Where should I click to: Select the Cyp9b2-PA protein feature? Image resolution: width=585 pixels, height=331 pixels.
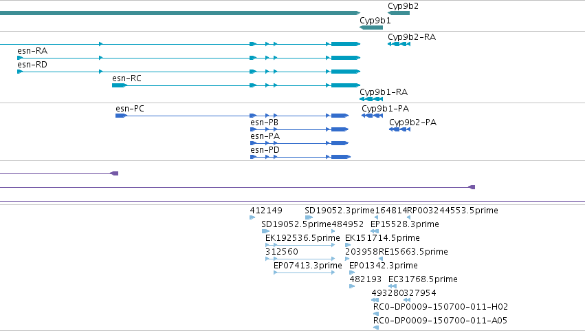(x=399, y=129)
